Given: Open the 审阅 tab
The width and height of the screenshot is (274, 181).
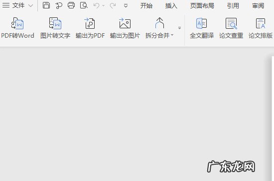Looking at the screenshot, I should [258, 6].
